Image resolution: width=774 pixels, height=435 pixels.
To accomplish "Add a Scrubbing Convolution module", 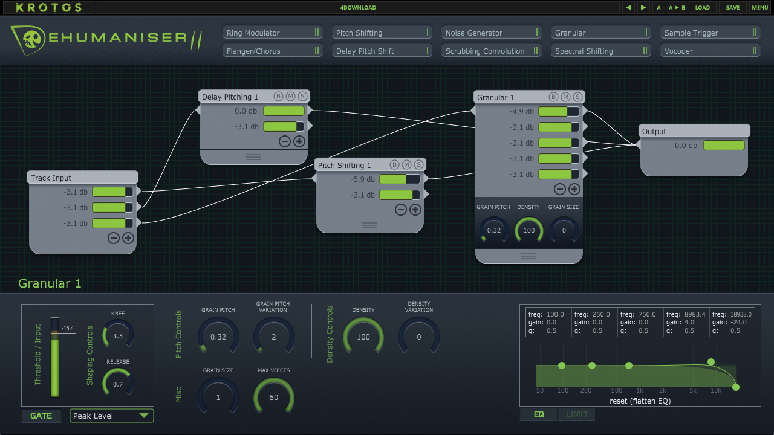I will tap(492, 51).
